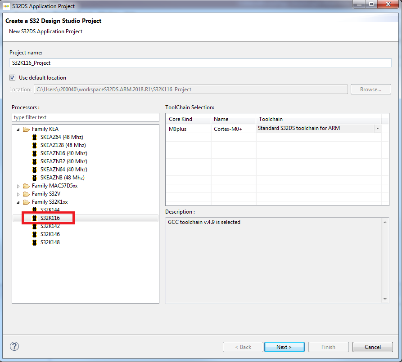Minimize the S32DS Application Project window
This screenshot has height=362, width=402.
pyautogui.click(x=359, y=4)
